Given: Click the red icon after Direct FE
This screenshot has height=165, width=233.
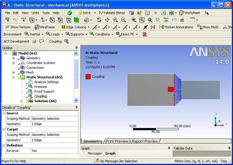Looking at the screenshot, I should pos(145,34).
